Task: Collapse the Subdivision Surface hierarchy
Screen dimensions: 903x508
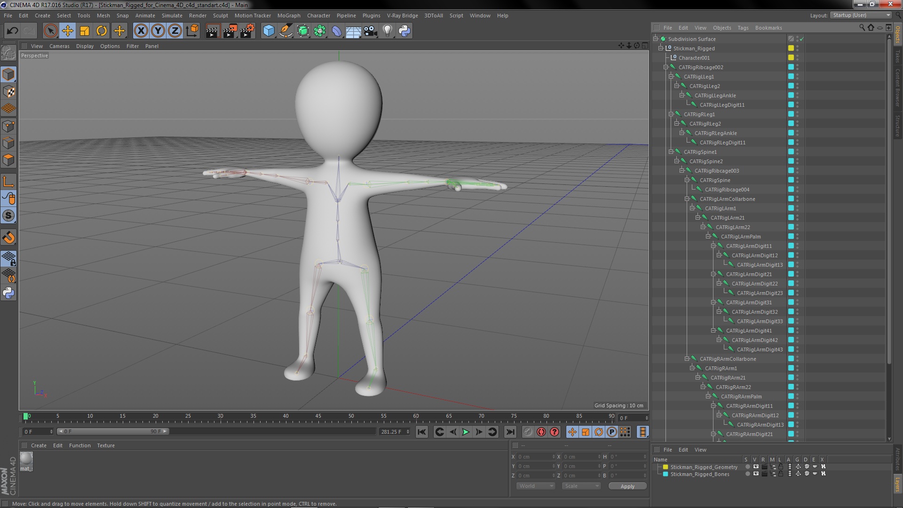Action: point(656,39)
